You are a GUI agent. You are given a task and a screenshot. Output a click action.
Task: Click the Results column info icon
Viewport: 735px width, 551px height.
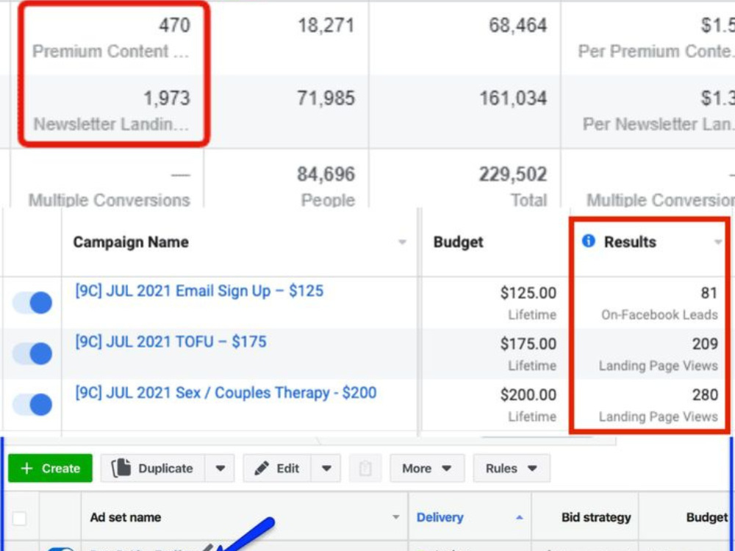[588, 241]
